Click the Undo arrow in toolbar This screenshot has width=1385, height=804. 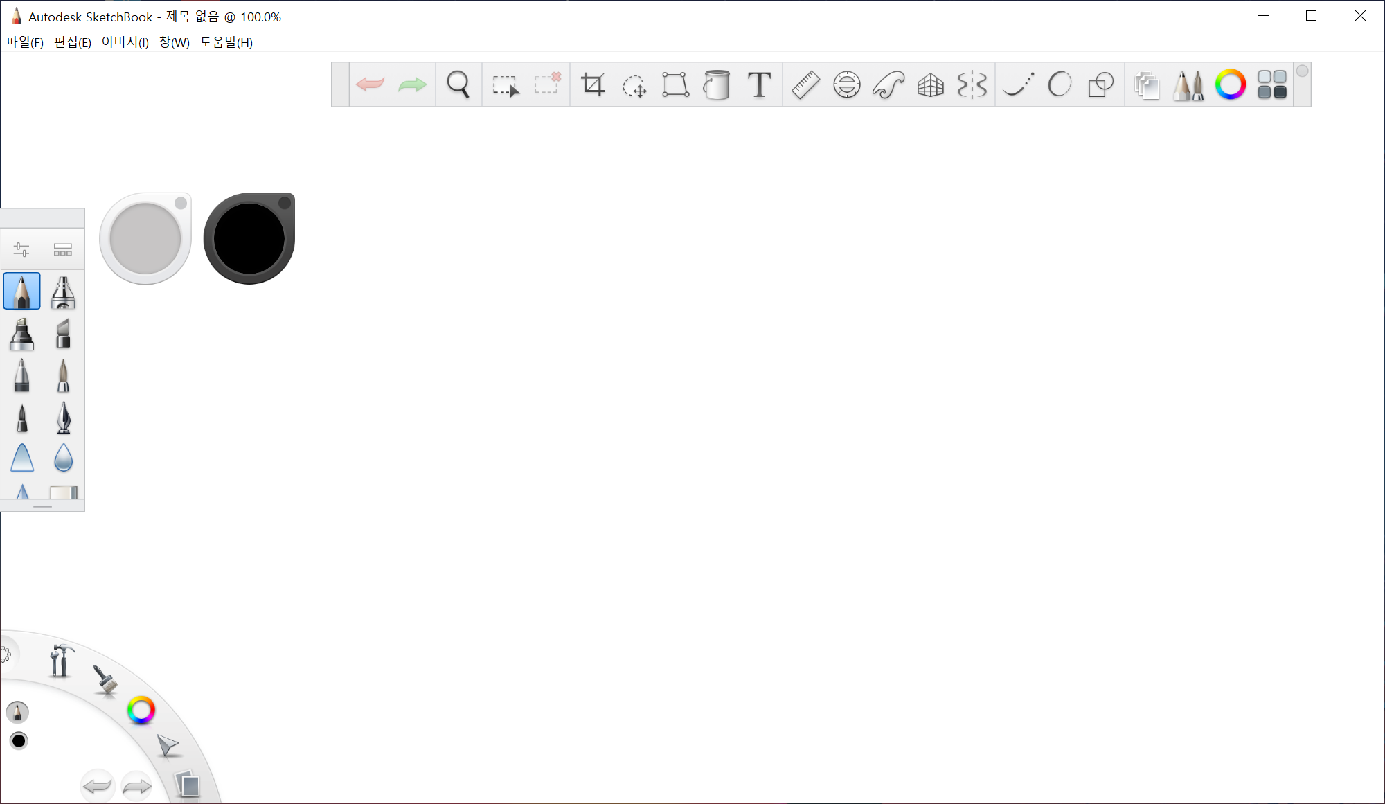tap(370, 85)
